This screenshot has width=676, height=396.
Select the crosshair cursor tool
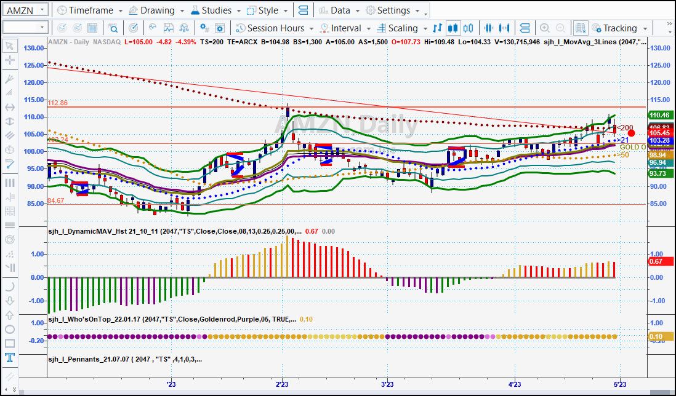coord(9,60)
